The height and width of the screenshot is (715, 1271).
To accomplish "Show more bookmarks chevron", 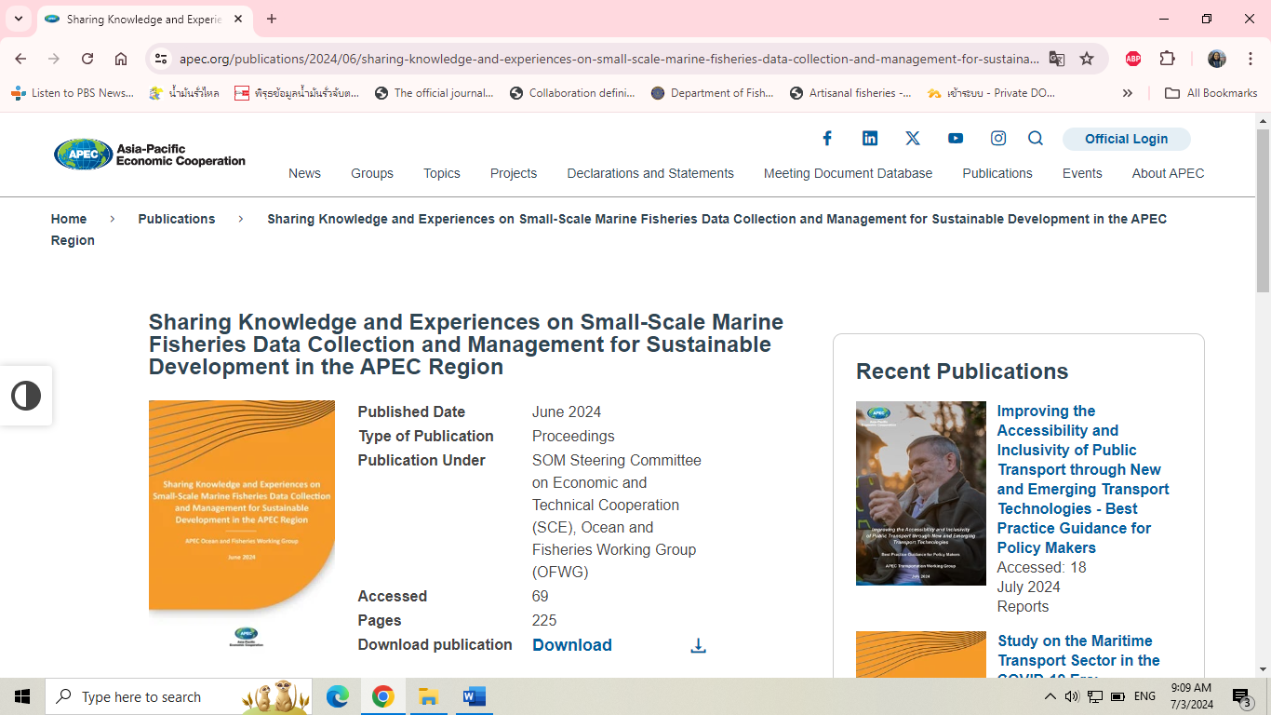I will [1128, 93].
